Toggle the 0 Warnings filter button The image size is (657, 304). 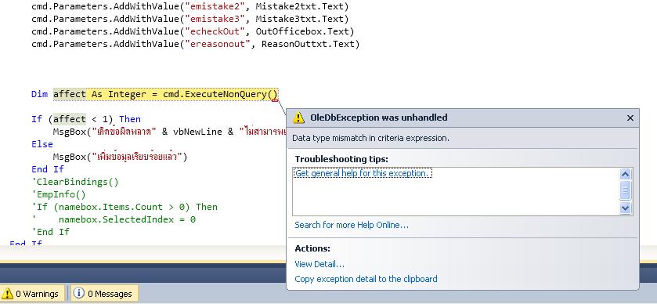[32, 294]
